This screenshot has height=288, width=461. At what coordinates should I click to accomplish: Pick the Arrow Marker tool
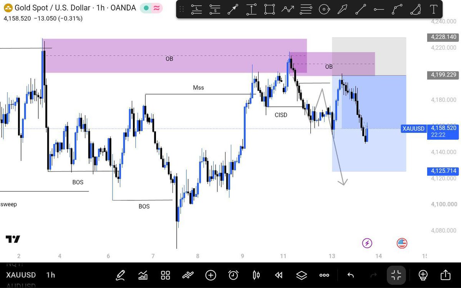click(x=343, y=9)
